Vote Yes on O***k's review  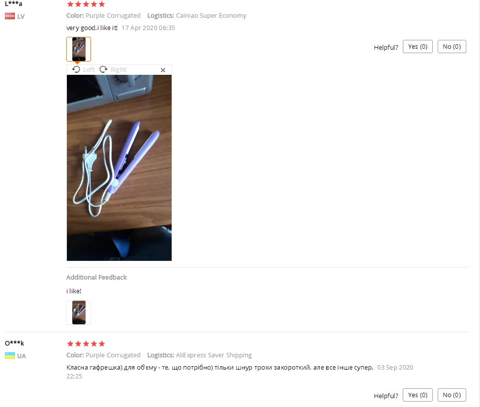418,395
